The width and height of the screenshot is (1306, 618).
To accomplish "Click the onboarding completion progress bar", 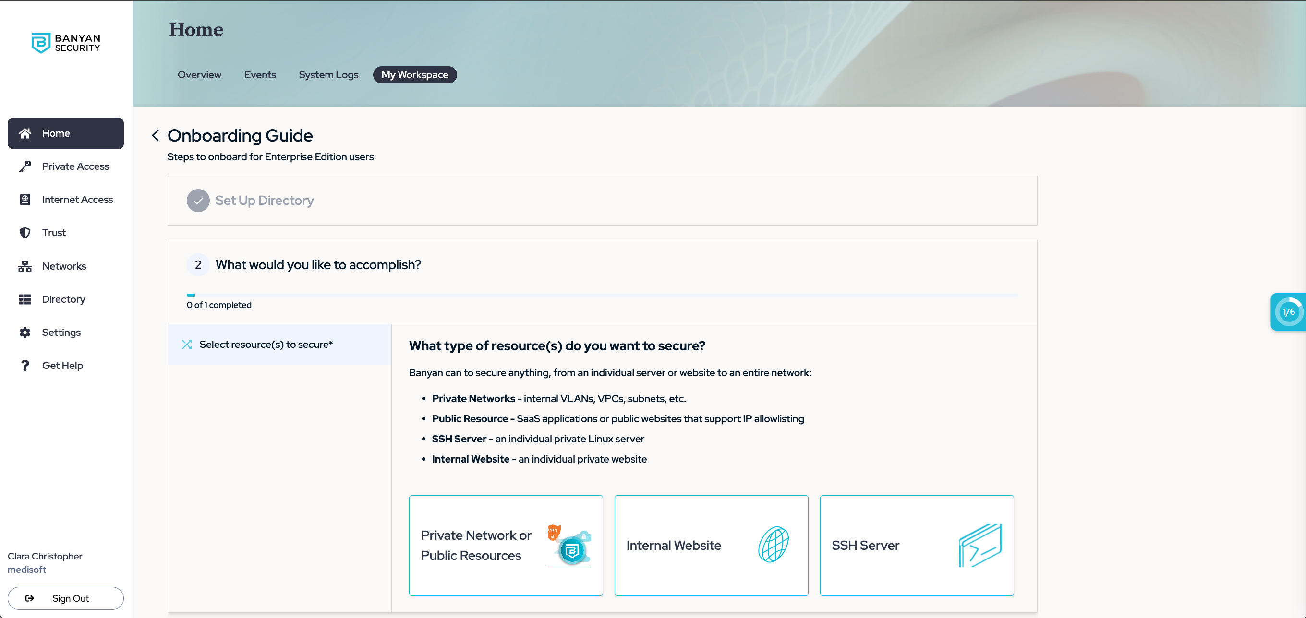I will pyautogui.click(x=601, y=295).
